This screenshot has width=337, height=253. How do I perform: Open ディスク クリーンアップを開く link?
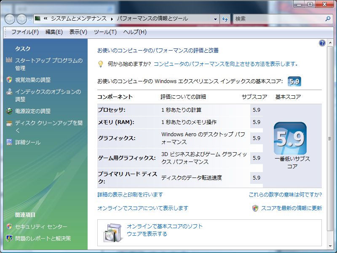tap(49, 126)
